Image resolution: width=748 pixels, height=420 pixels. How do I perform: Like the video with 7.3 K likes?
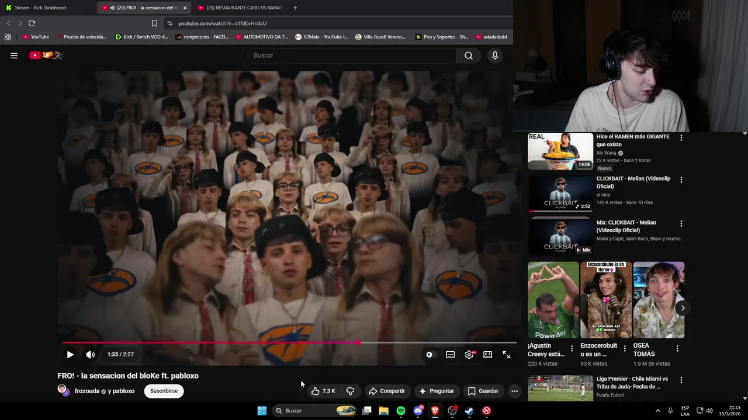(x=323, y=391)
